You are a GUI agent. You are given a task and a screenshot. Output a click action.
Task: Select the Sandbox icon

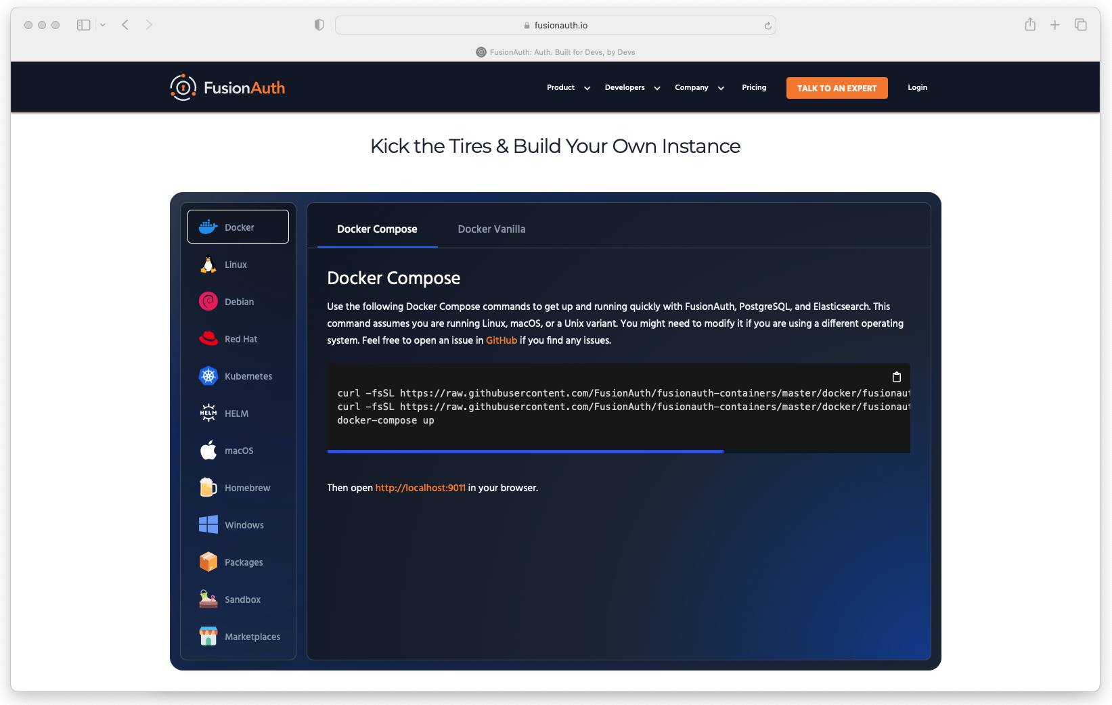pos(208,599)
